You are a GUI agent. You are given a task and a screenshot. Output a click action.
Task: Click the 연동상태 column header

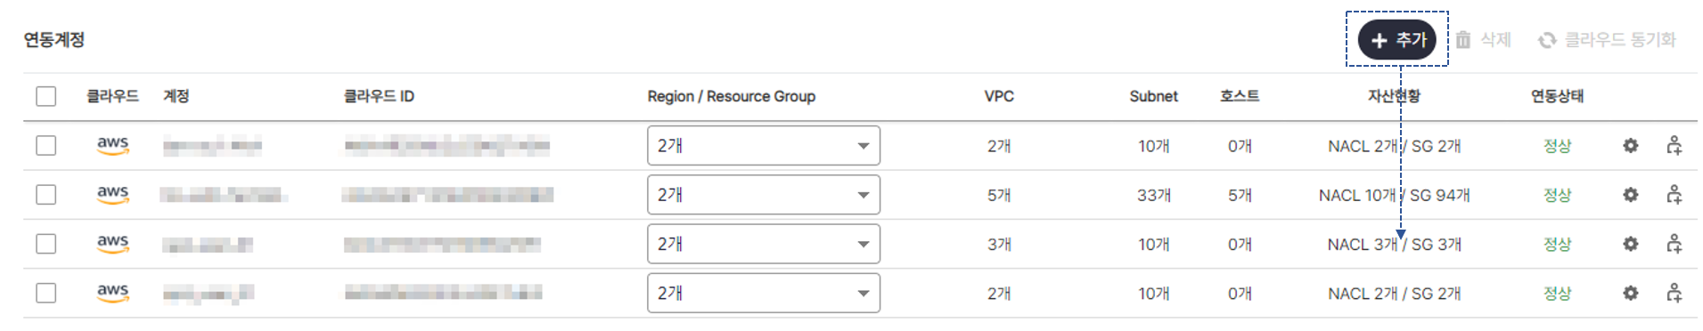1557,96
